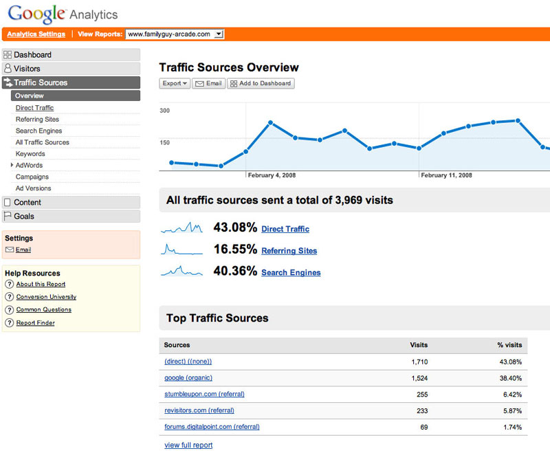550x464 pixels.
Task: Click the Visitors person icon
Action: pyautogui.click(x=8, y=69)
